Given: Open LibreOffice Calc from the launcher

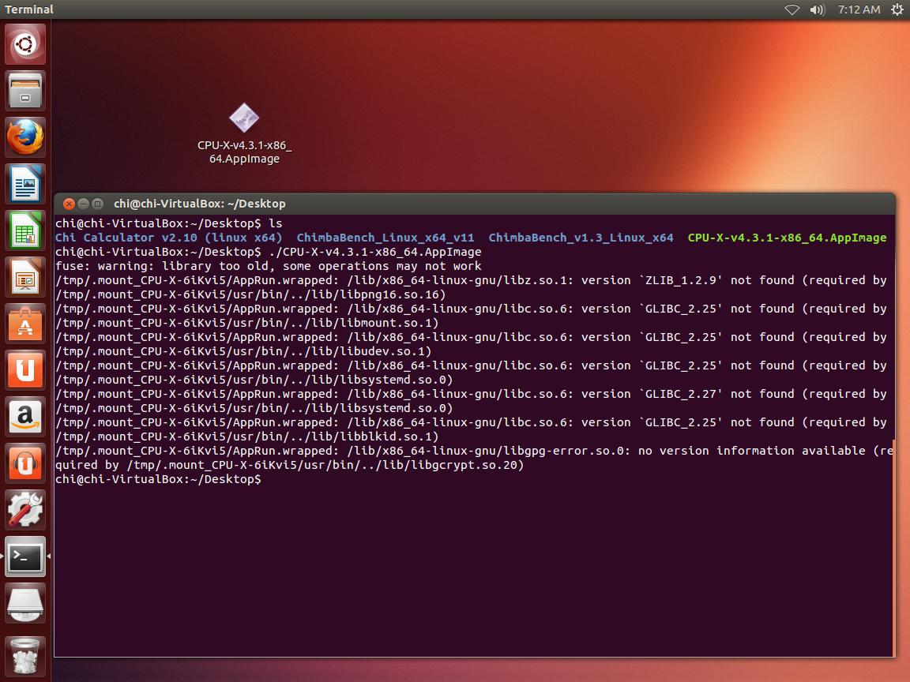Looking at the screenshot, I should 25,230.
